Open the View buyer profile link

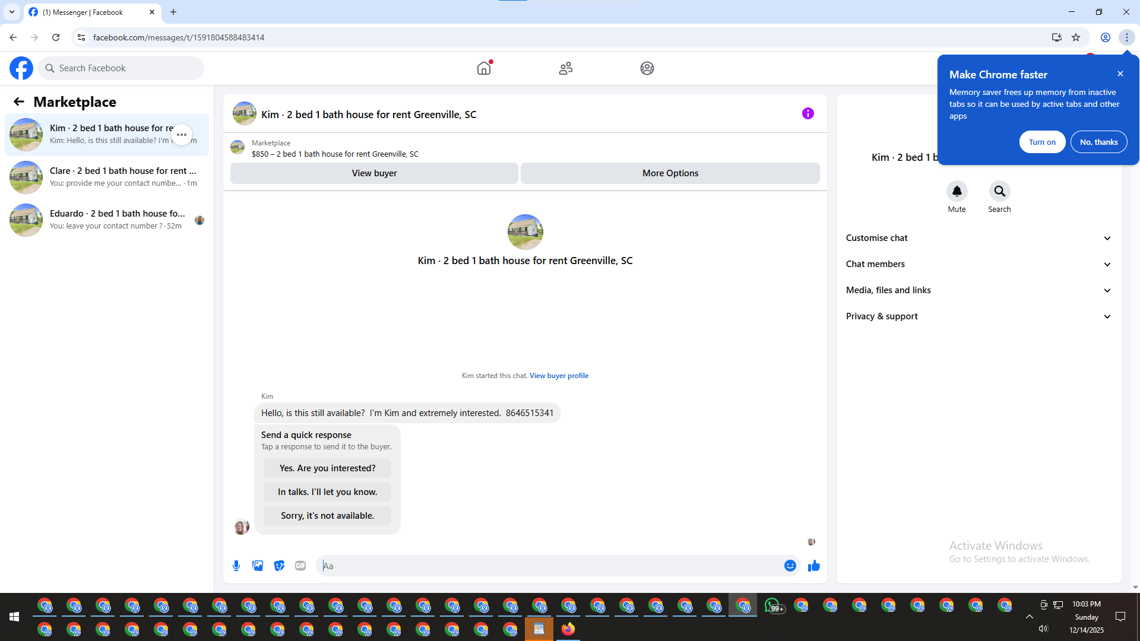[x=559, y=376]
